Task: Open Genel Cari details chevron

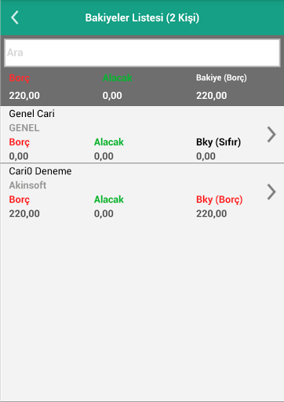Action: click(271, 134)
